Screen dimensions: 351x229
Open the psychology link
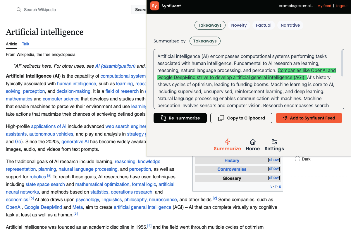(87, 199)
